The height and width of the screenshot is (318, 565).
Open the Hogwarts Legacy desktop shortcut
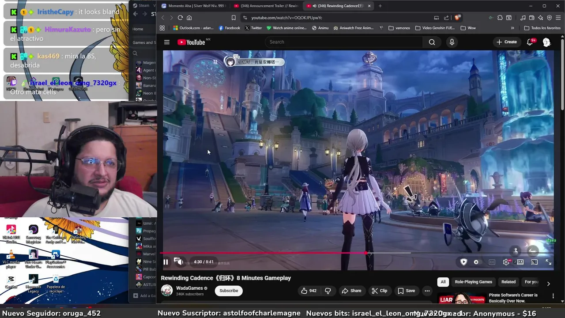33,284
